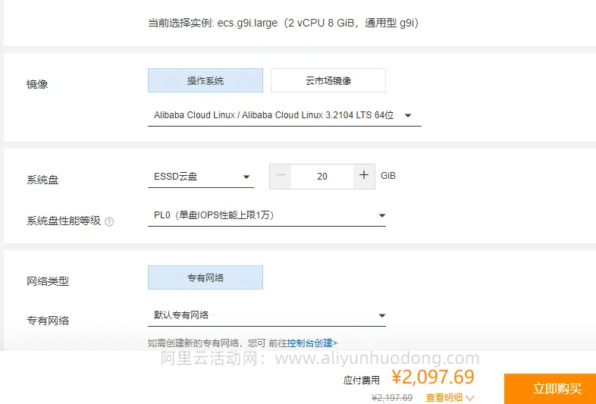
Task: Switch to the 云市场镜像 tab
Action: click(328, 80)
